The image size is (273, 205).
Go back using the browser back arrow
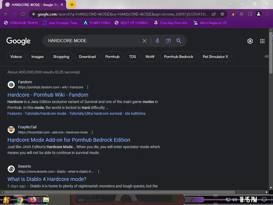[x=6, y=14]
